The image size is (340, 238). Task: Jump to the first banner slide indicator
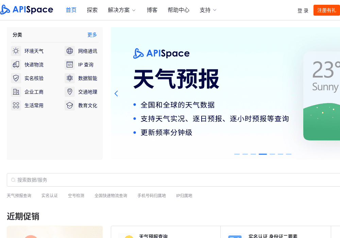tap(237, 154)
